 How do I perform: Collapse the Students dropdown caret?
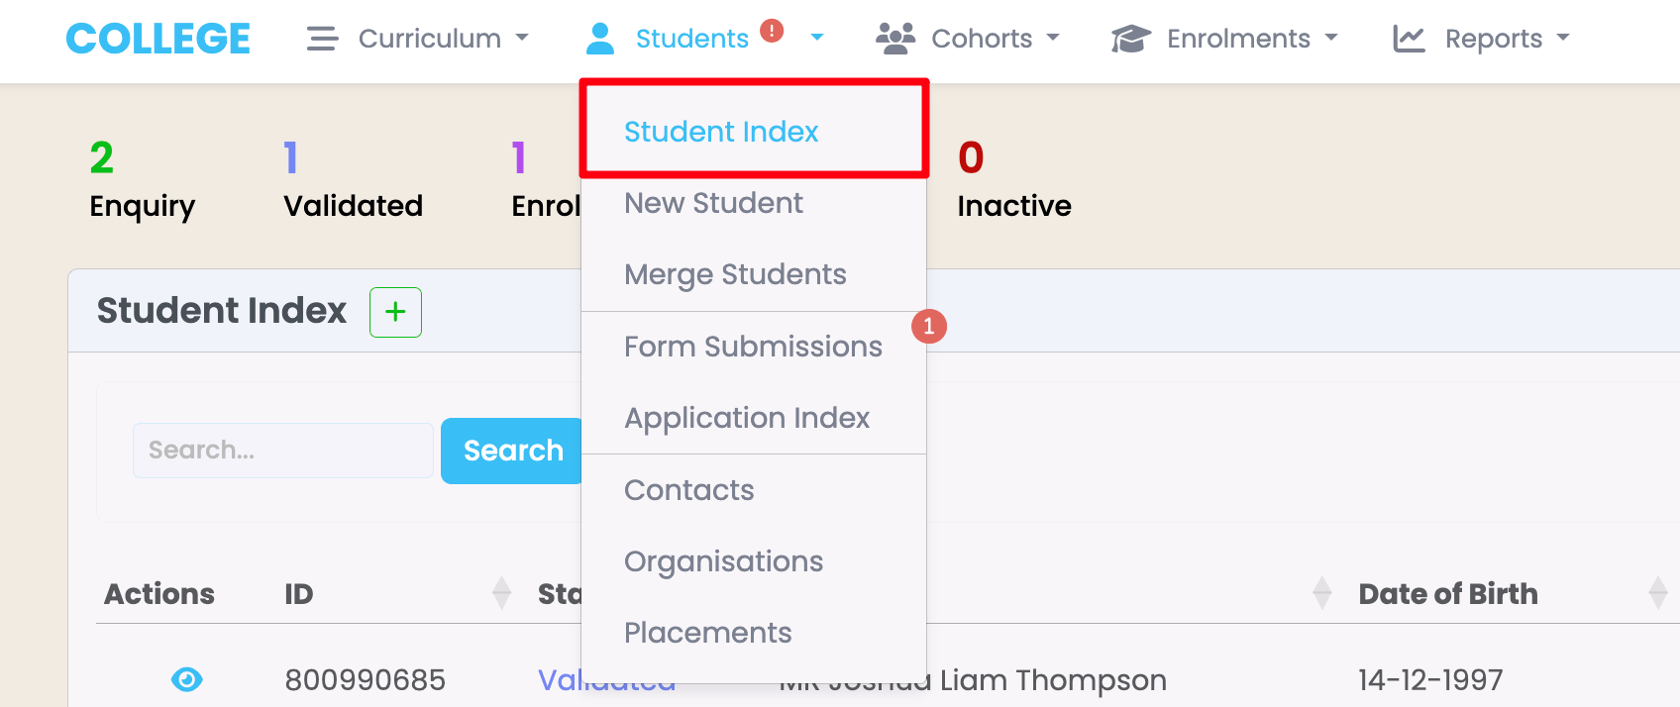817,38
